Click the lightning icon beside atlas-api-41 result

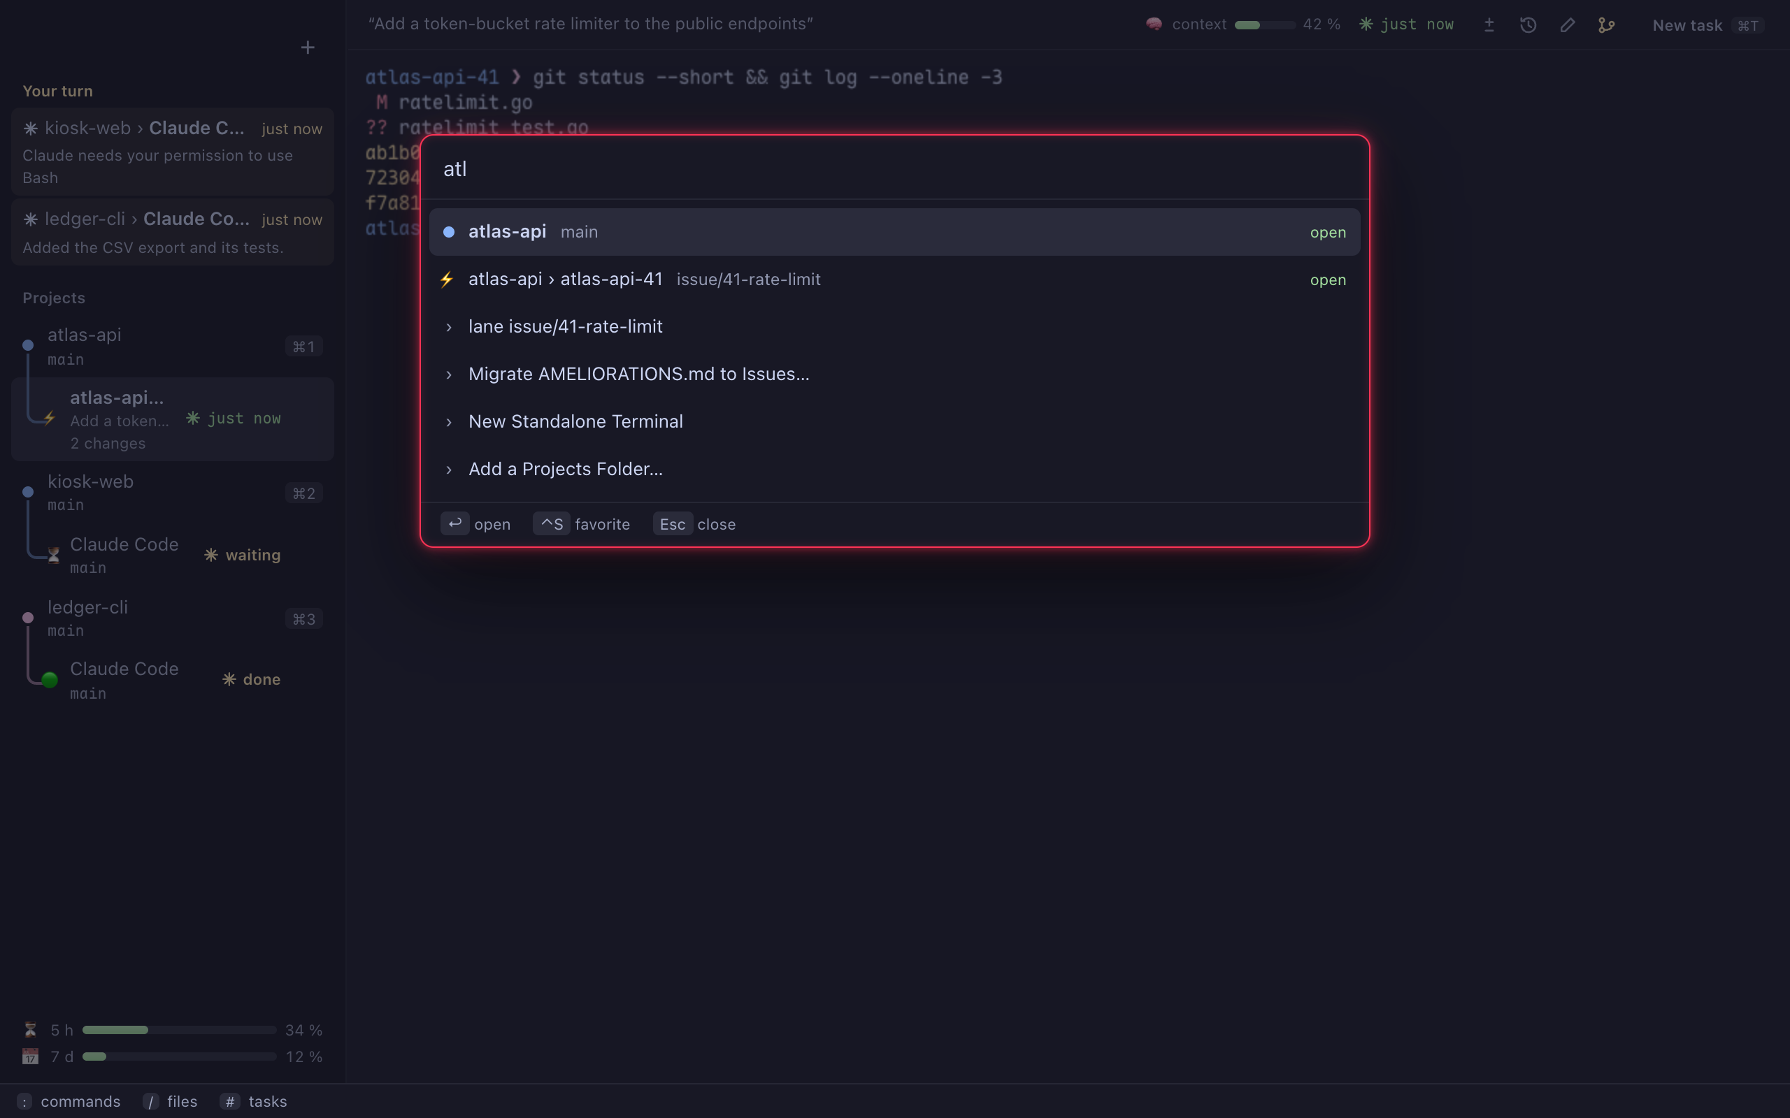pyautogui.click(x=447, y=279)
